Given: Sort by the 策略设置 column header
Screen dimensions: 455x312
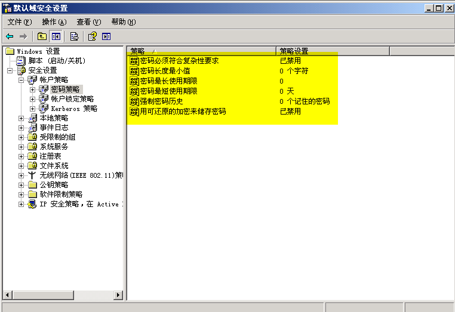Looking at the screenshot, I should pos(333,51).
